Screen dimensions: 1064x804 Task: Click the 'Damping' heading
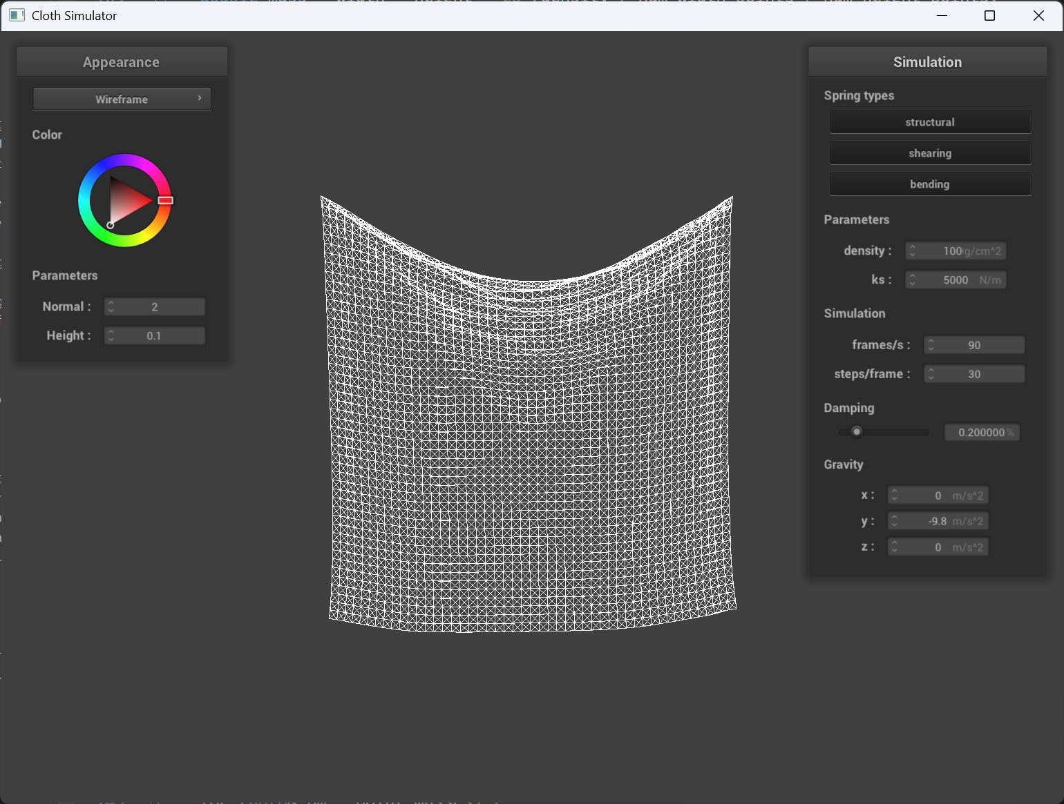[x=849, y=408]
